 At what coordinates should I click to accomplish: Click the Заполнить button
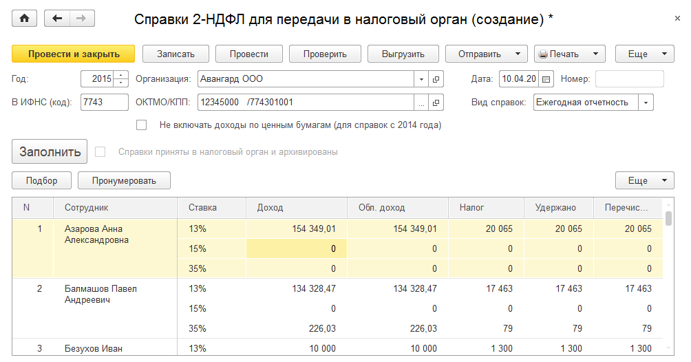click(50, 151)
